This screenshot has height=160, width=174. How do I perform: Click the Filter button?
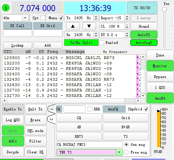(35, 141)
